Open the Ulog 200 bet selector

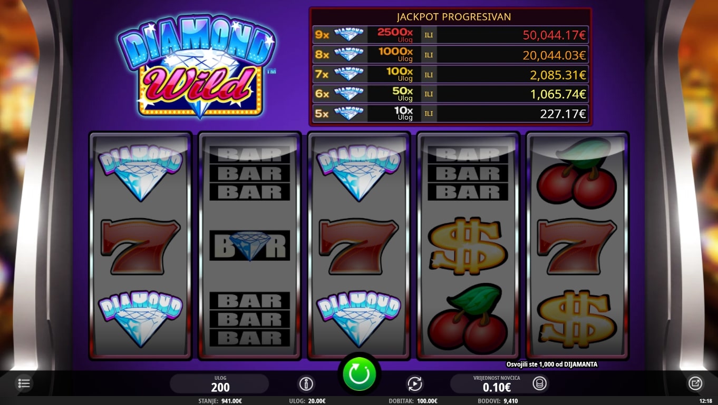tap(219, 384)
